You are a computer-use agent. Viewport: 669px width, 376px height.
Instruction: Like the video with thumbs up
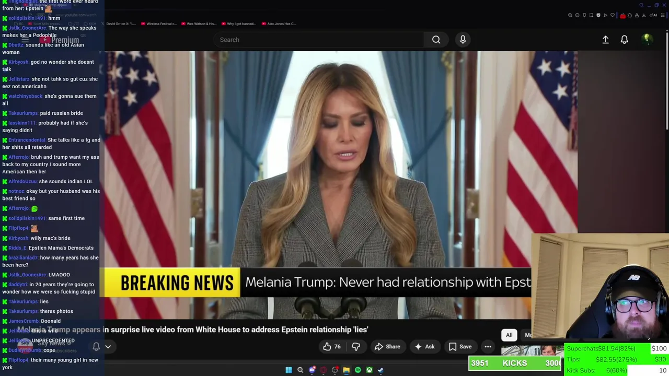332,347
